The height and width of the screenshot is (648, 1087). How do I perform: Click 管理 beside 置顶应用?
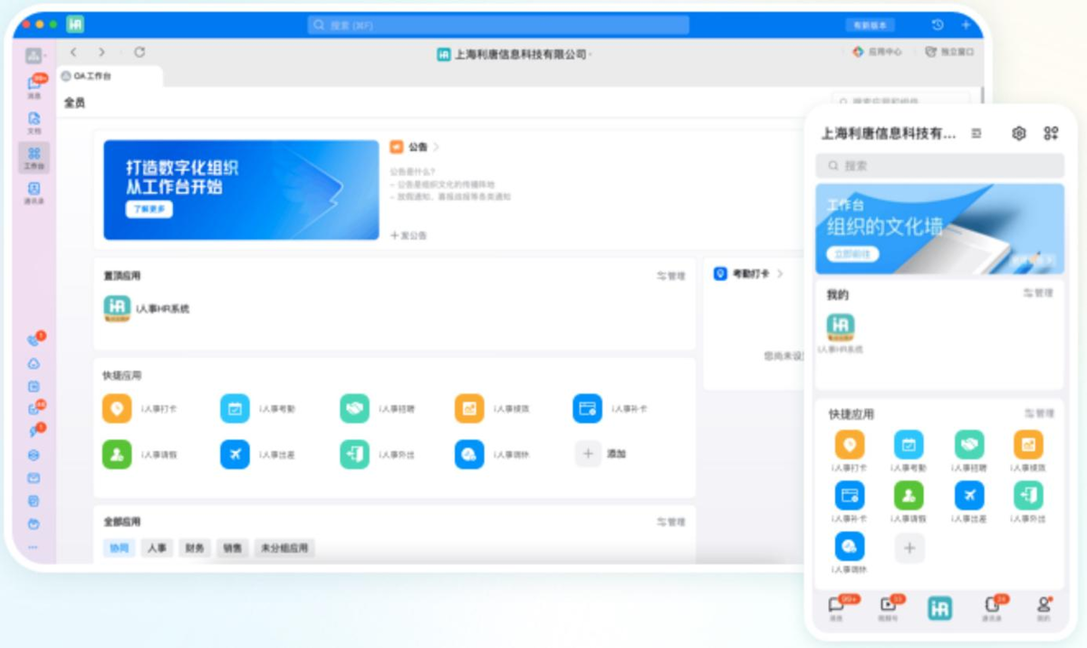click(671, 276)
